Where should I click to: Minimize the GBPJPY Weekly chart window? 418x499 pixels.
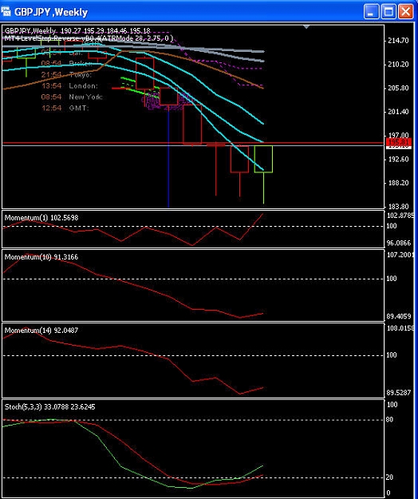[371, 12]
